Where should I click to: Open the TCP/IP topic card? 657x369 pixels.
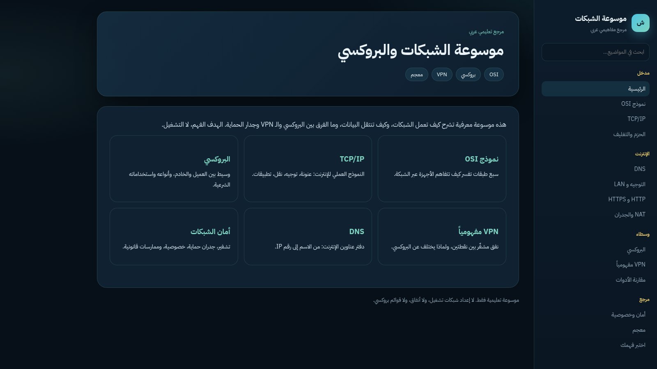(308, 169)
